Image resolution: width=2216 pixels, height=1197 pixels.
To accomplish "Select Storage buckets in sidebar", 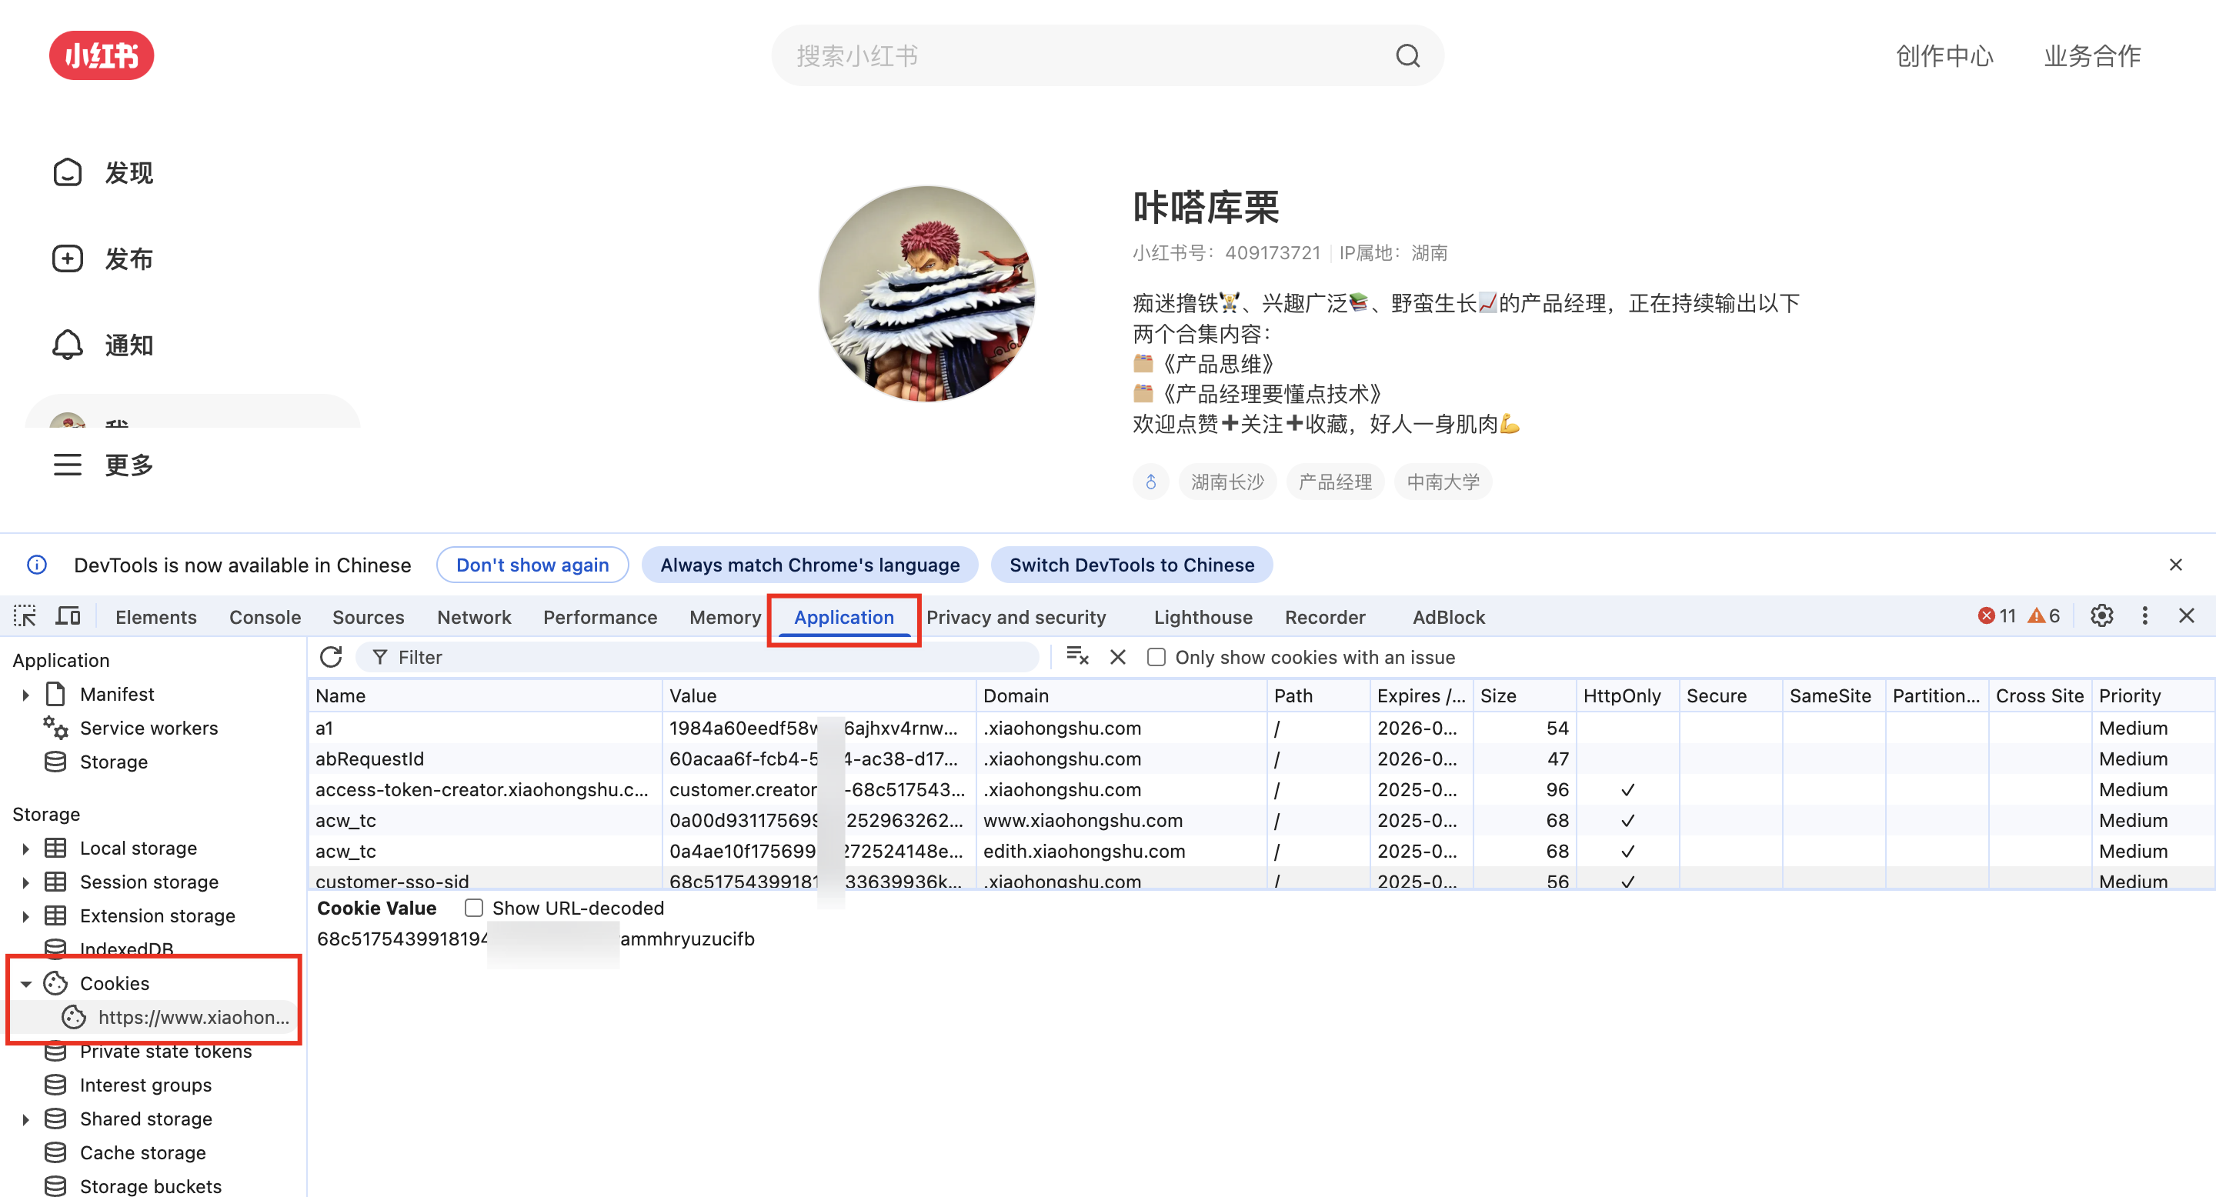I will [150, 1185].
